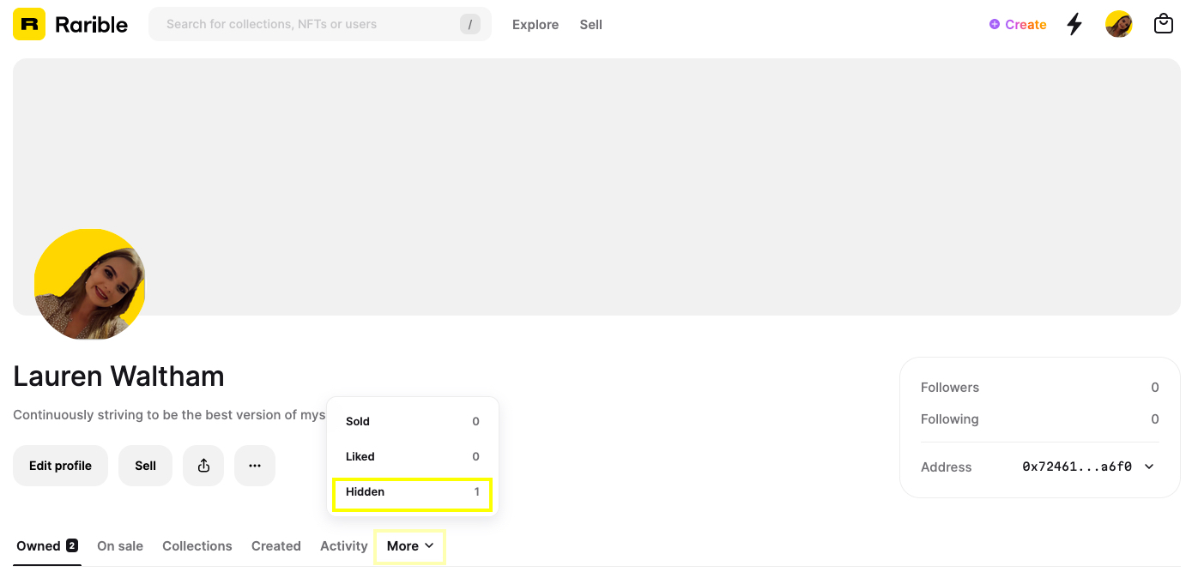Expand the wallet address chevron
1192x584 pixels.
(1149, 467)
